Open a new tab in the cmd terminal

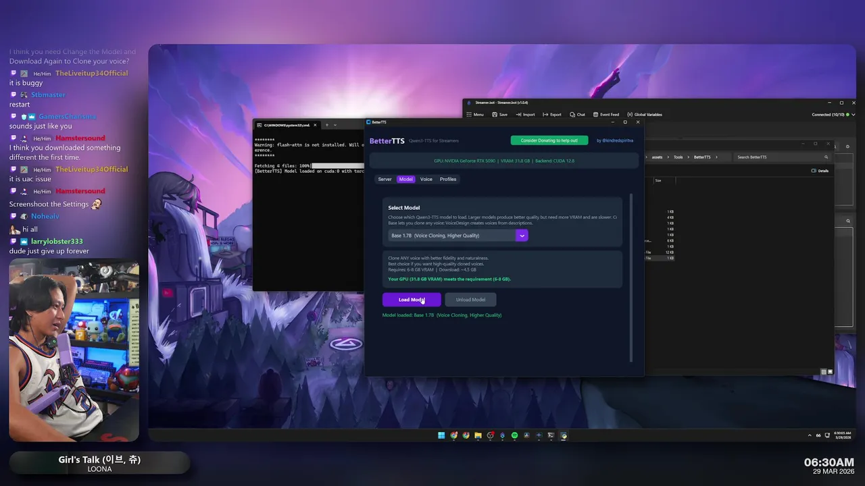point(326,125)
